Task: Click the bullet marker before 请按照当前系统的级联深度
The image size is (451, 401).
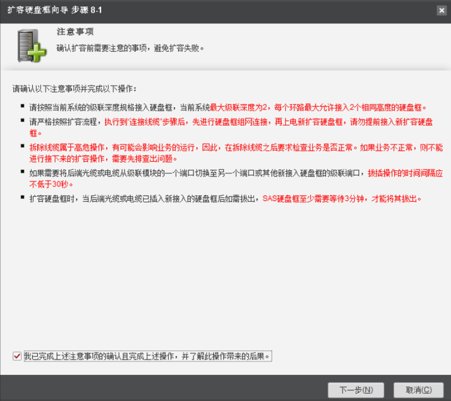Action: [x=22, y=106]
